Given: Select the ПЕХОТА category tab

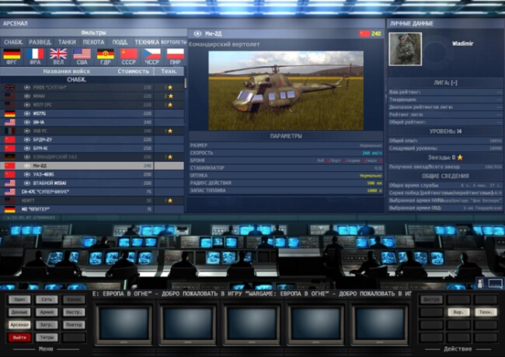Looking at the screenshot, I should click(x=93, y=42).
